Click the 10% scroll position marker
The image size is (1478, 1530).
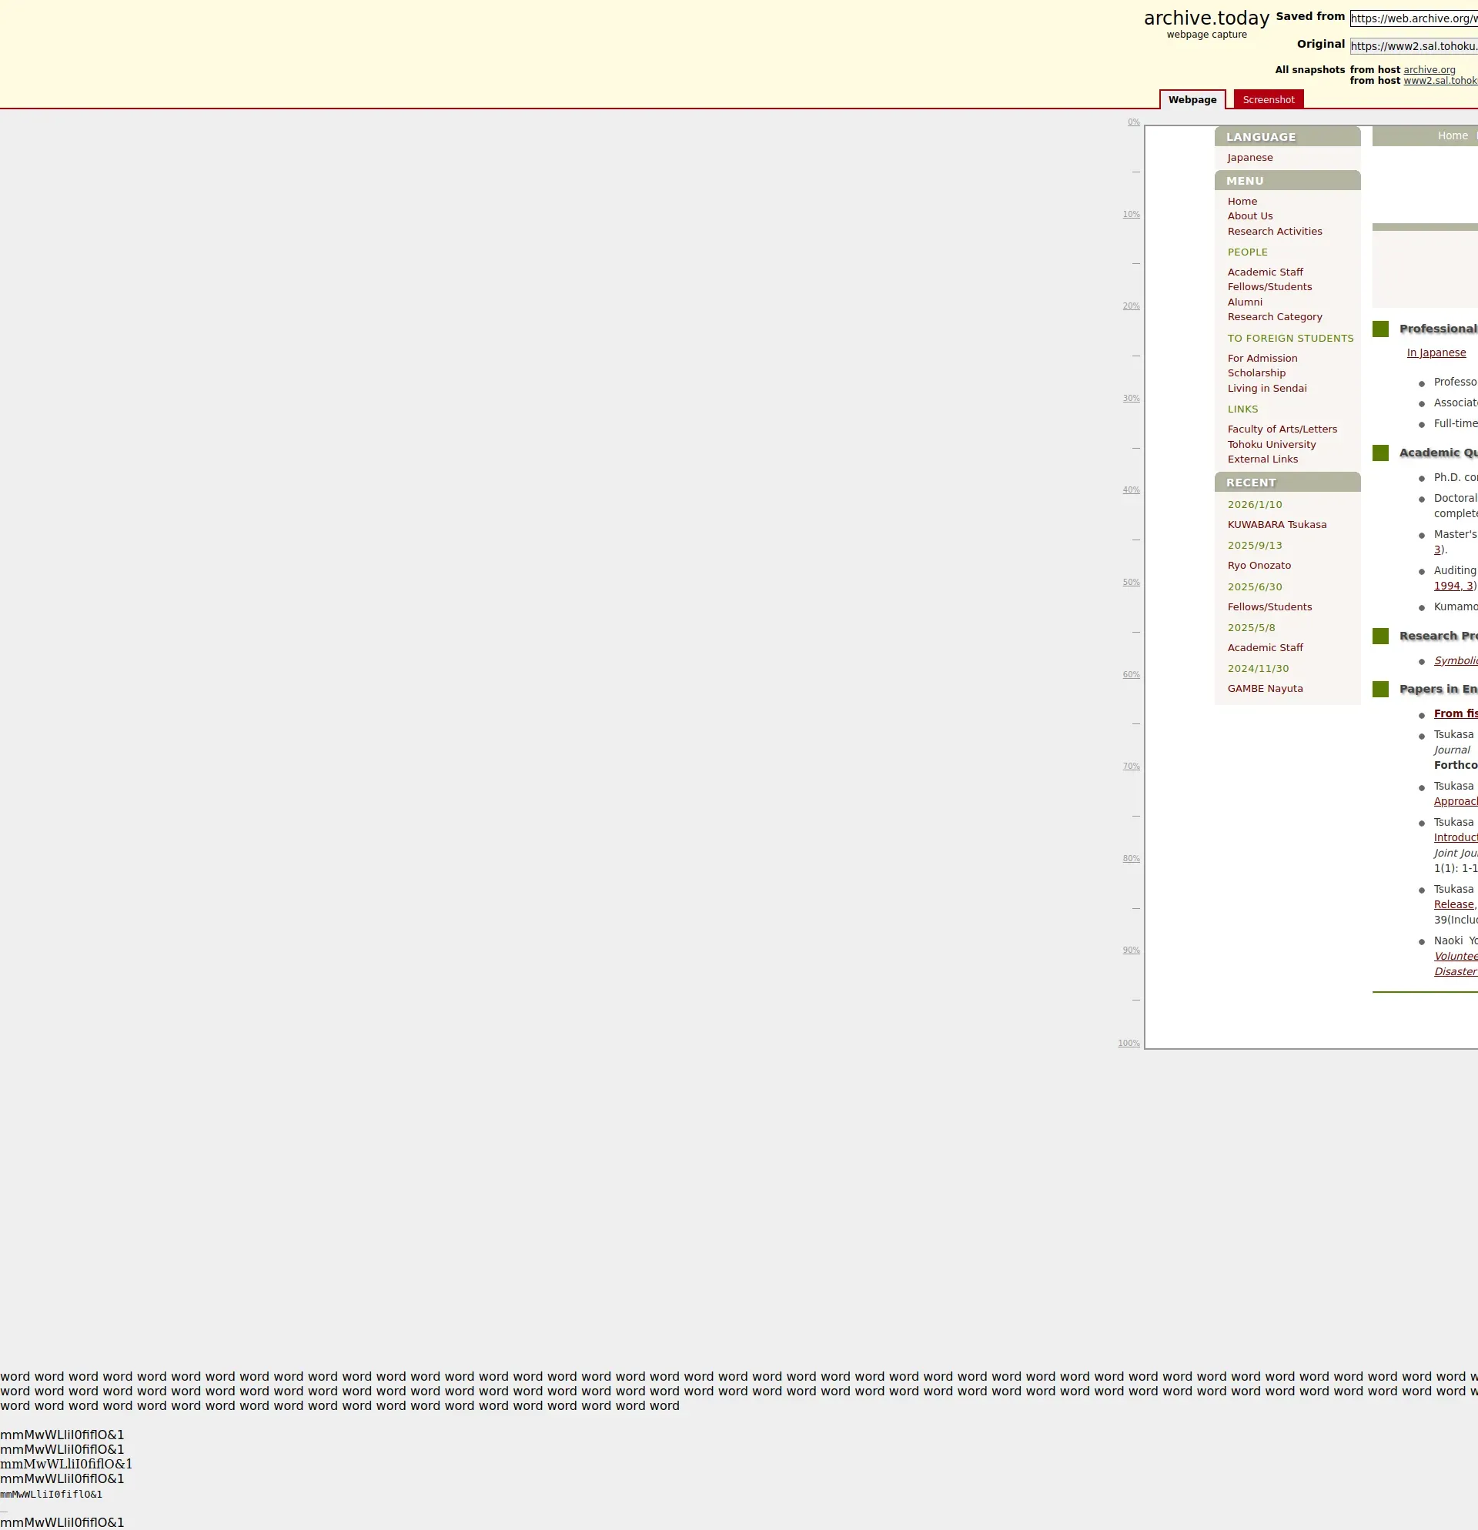pos(1131,214)
